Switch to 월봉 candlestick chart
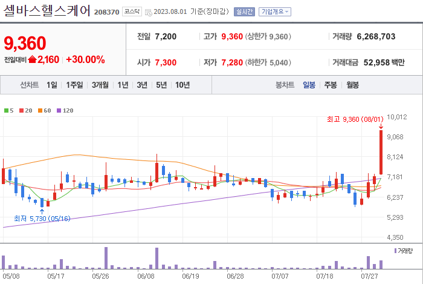Image resolution: width=423 pixels, height=284 pixels. [x=352, y=85]
